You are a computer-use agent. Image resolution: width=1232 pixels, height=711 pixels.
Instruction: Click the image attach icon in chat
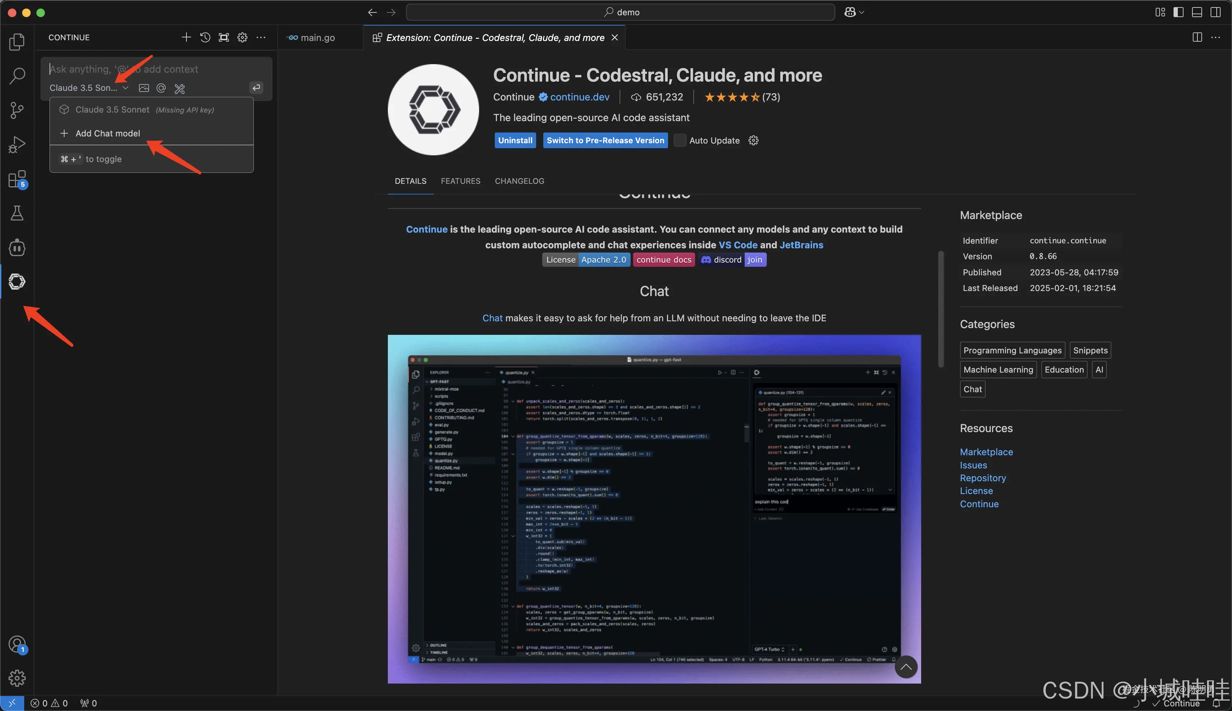click(x=144, y=88)
